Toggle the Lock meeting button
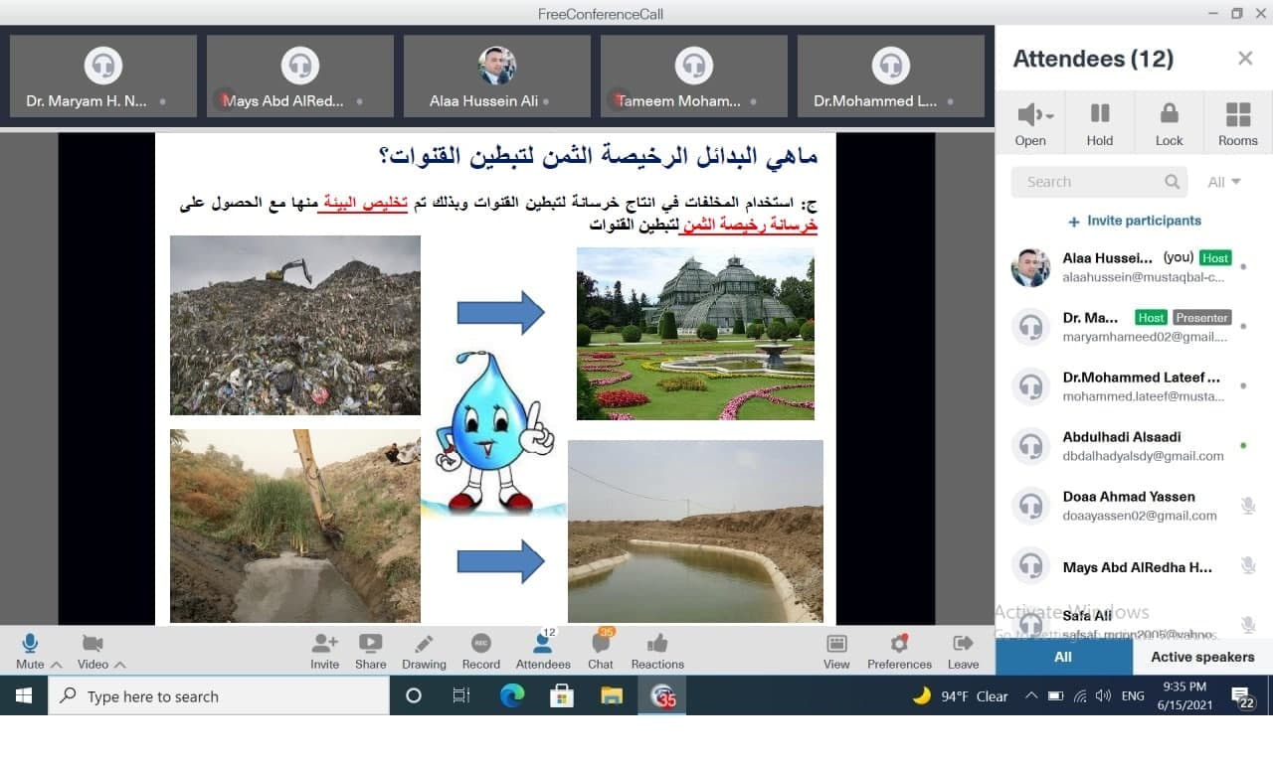This screenshot has height=762, width=1273. point(1169,122)
